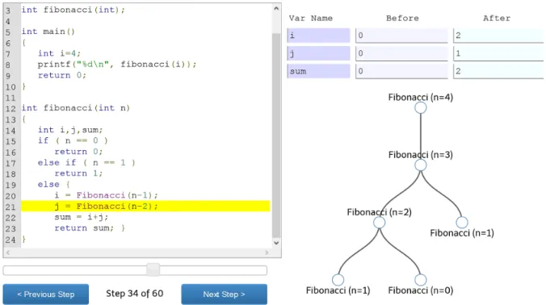Click the Before value field for sum
The width and height of the screenshot is (546, 305).
(401, 72)
